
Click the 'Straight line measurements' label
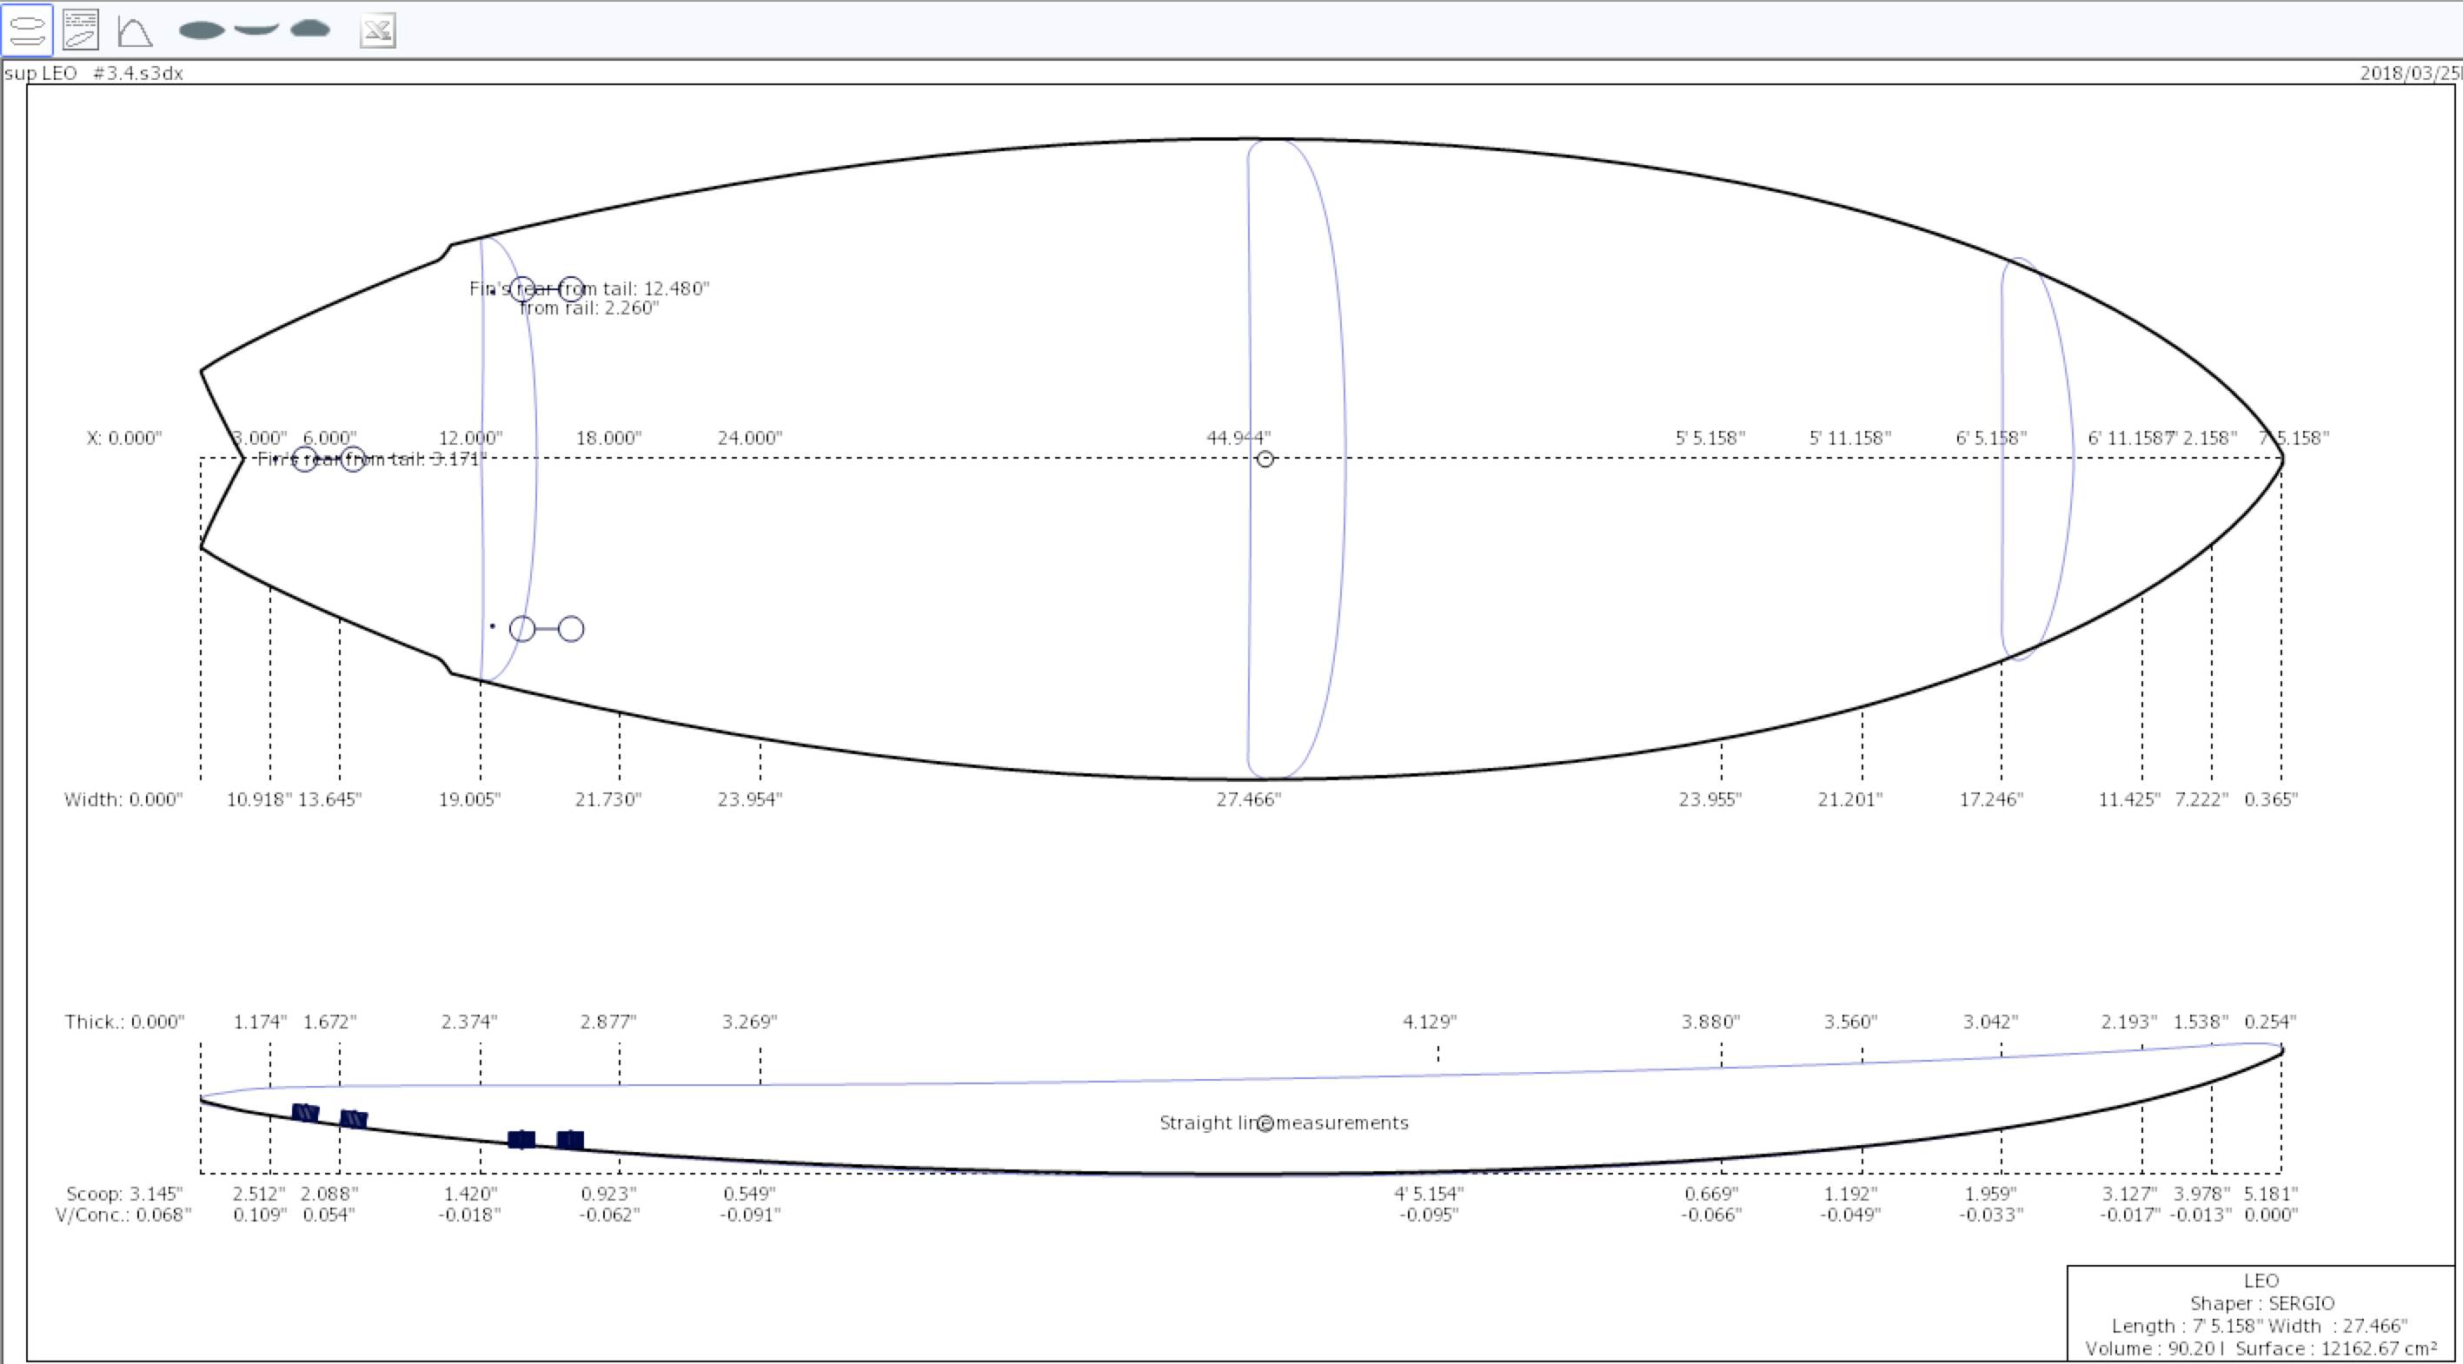(x=1283, y=1123)
